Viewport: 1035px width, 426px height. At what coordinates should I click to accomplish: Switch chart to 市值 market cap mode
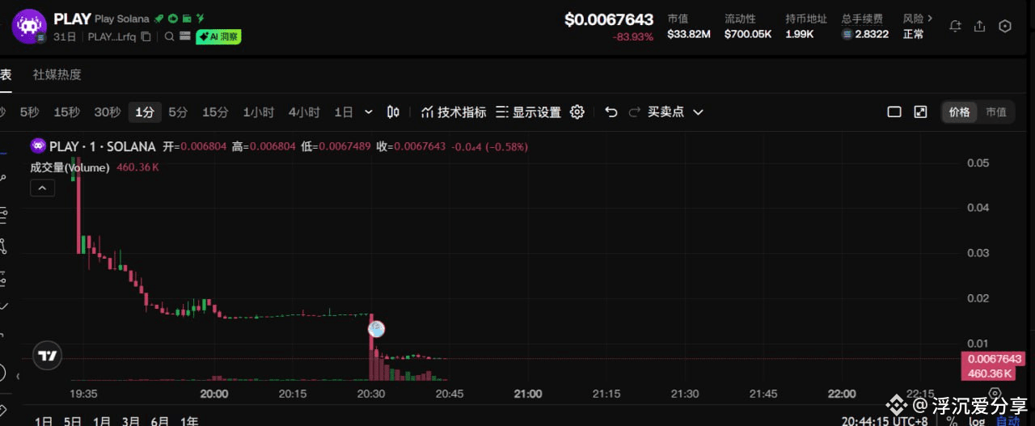996,112
